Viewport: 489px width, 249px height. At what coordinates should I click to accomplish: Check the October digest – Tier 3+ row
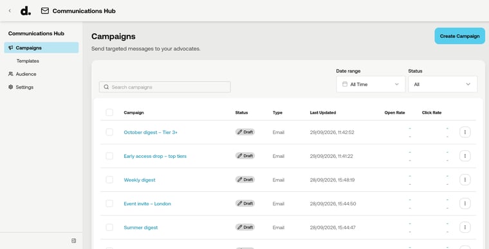coord(109,132)
